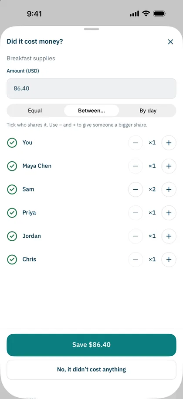Select the Between... split option
This screenshot has height=399, width=183.
coord(91,111)
